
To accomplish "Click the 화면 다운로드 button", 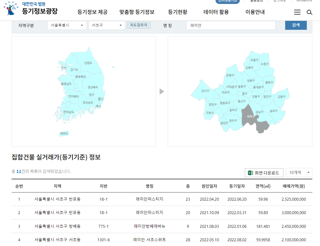I will coord(264,173).
